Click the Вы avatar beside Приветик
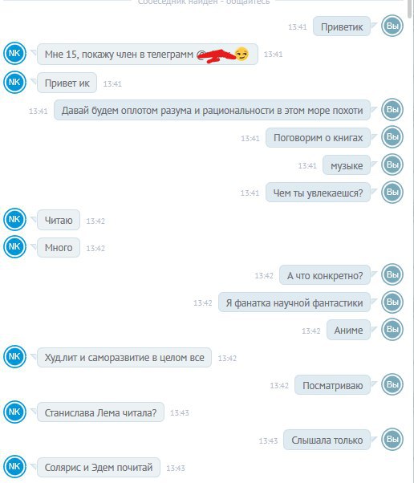 [x=392, y=26]
